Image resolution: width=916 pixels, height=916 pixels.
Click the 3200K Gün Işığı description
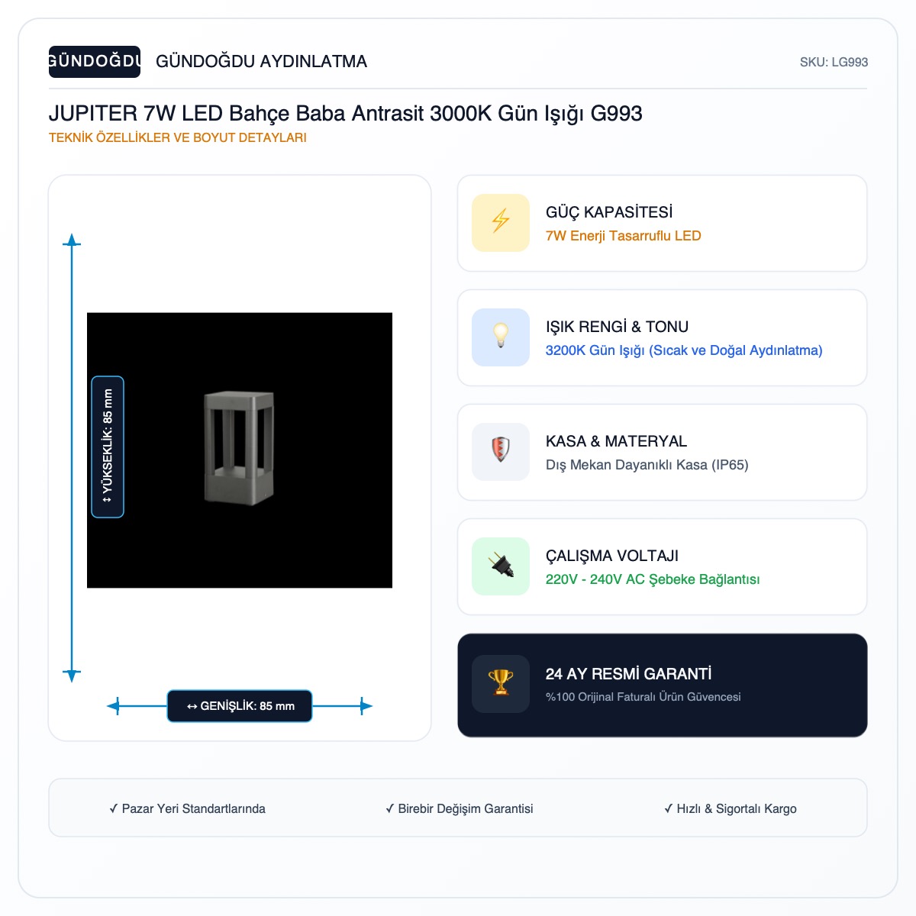[684, 350]
